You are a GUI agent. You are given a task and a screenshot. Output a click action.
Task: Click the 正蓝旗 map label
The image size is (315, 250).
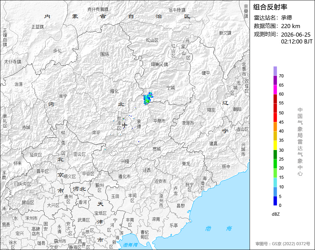pyautogui.click(x=38, y=27)
